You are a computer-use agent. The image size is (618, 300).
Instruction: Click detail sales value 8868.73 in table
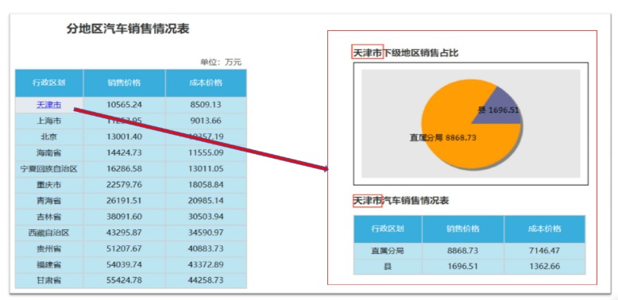coord(463,251)
